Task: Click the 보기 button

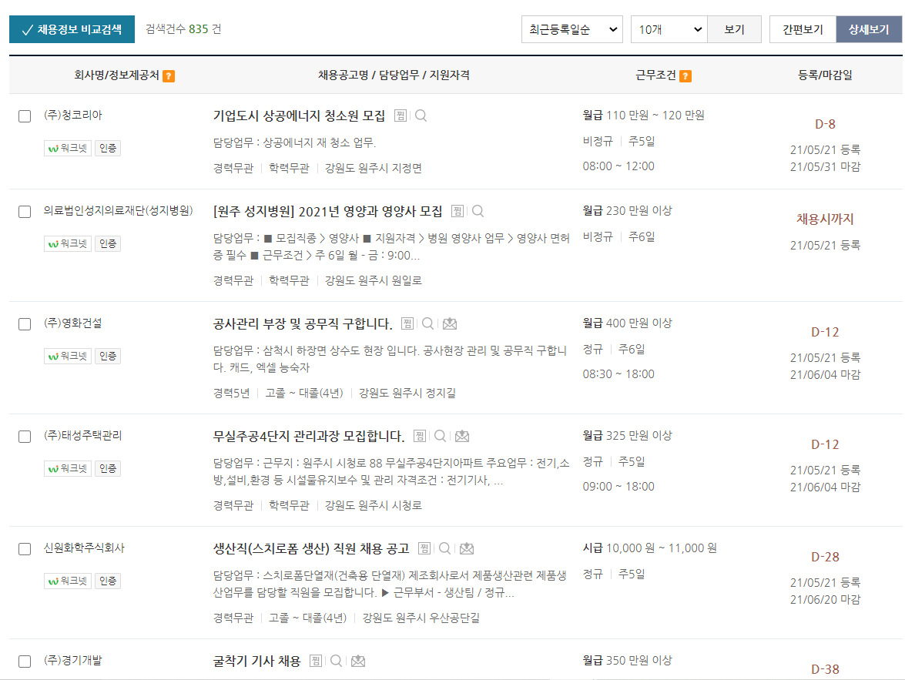Action: pyautogui.click(x=735, y=29)
